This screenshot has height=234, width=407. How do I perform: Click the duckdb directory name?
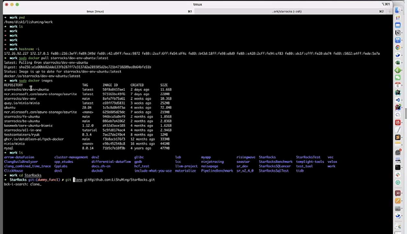pyautogui.click(x=97, y=171)
